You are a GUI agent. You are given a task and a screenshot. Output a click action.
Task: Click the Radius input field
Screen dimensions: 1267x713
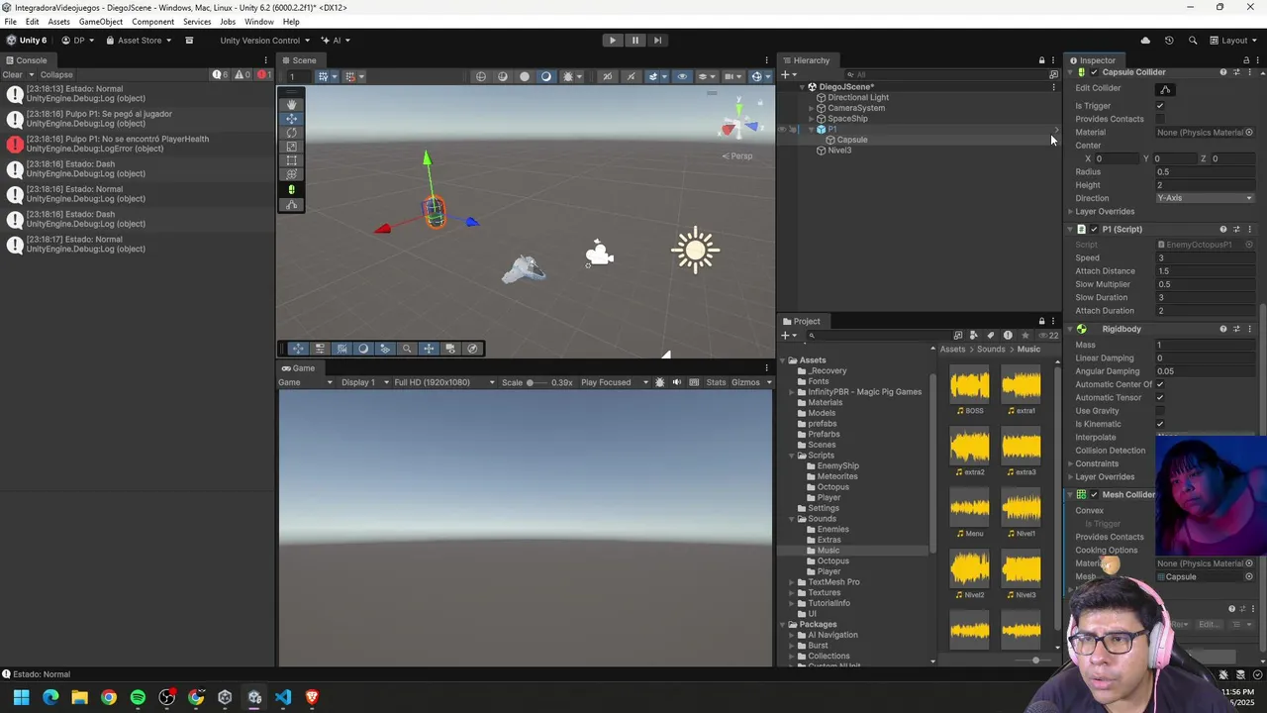[1205, 172]
